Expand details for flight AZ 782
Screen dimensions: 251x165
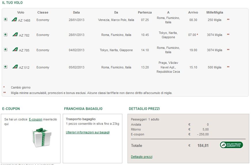pos(5,34)
